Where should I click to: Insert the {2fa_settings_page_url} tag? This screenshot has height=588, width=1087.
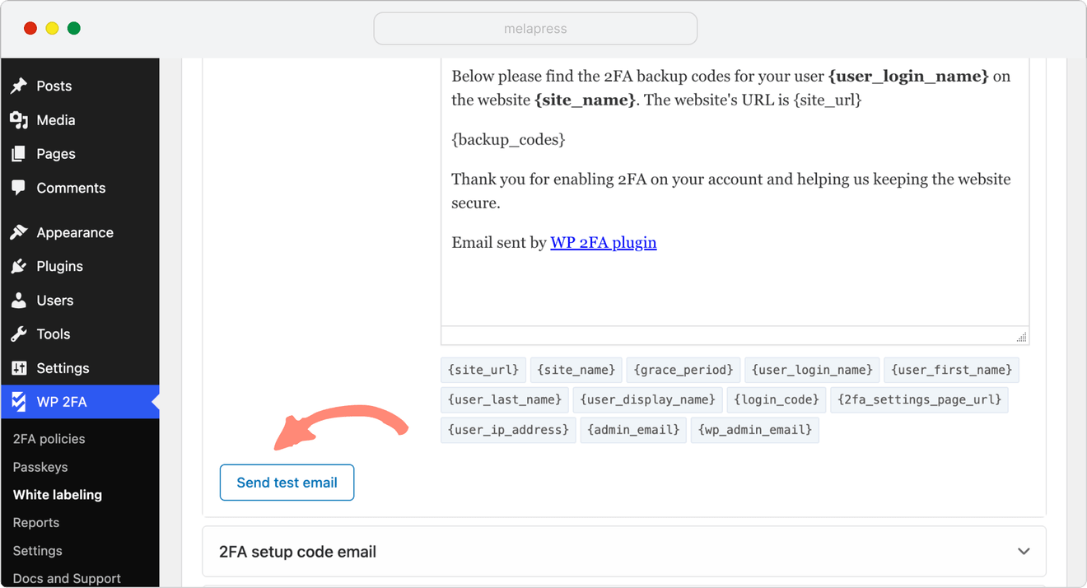coord(919,399)
